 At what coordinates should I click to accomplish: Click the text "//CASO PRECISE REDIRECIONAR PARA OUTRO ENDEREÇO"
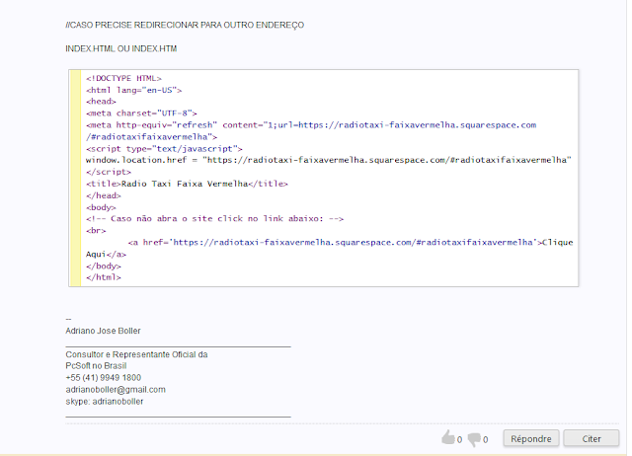click(185, 25)
